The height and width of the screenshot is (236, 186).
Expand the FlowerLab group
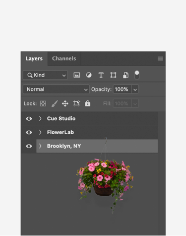click(x=40, y=132)
